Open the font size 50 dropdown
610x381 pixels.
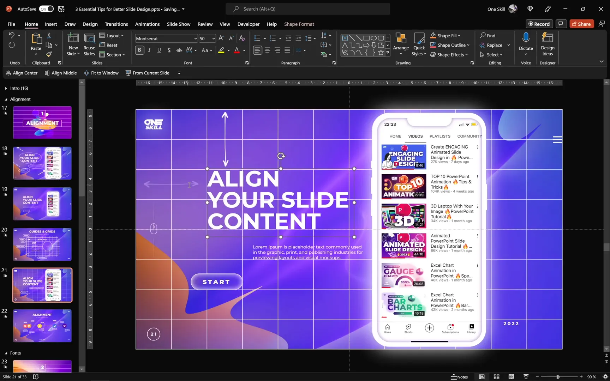(x=213, y=38)
